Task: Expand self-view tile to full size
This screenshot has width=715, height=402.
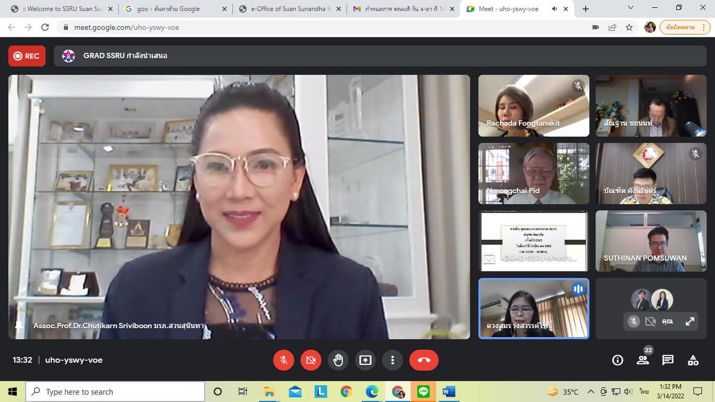Action: (x=690, y=321)
